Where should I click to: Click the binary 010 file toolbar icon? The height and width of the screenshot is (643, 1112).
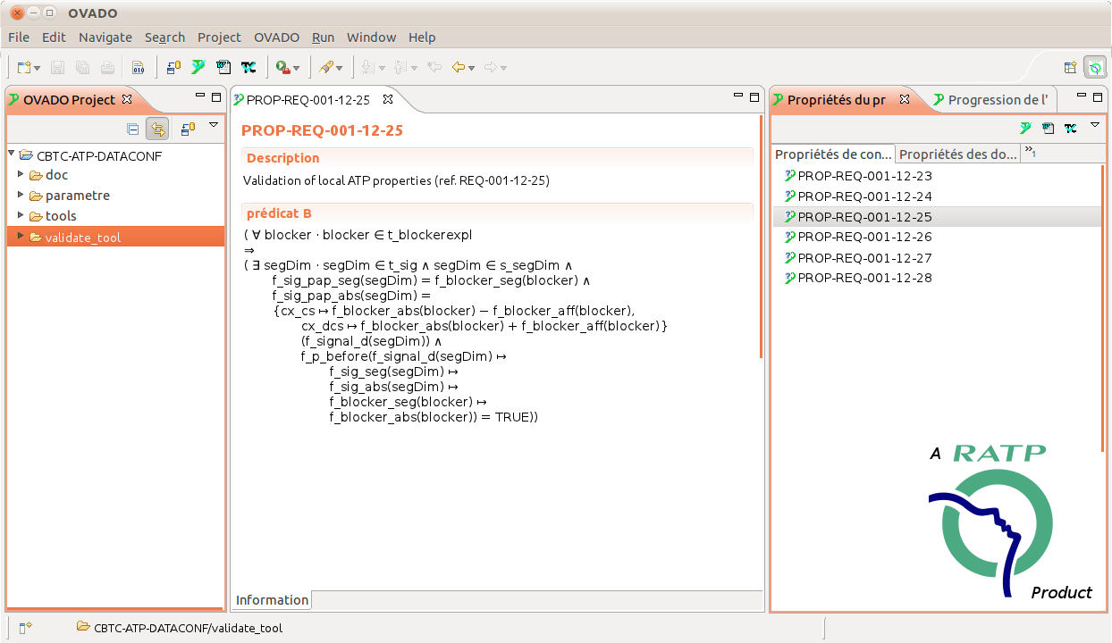pyautogui.click(x=138, y=67)
